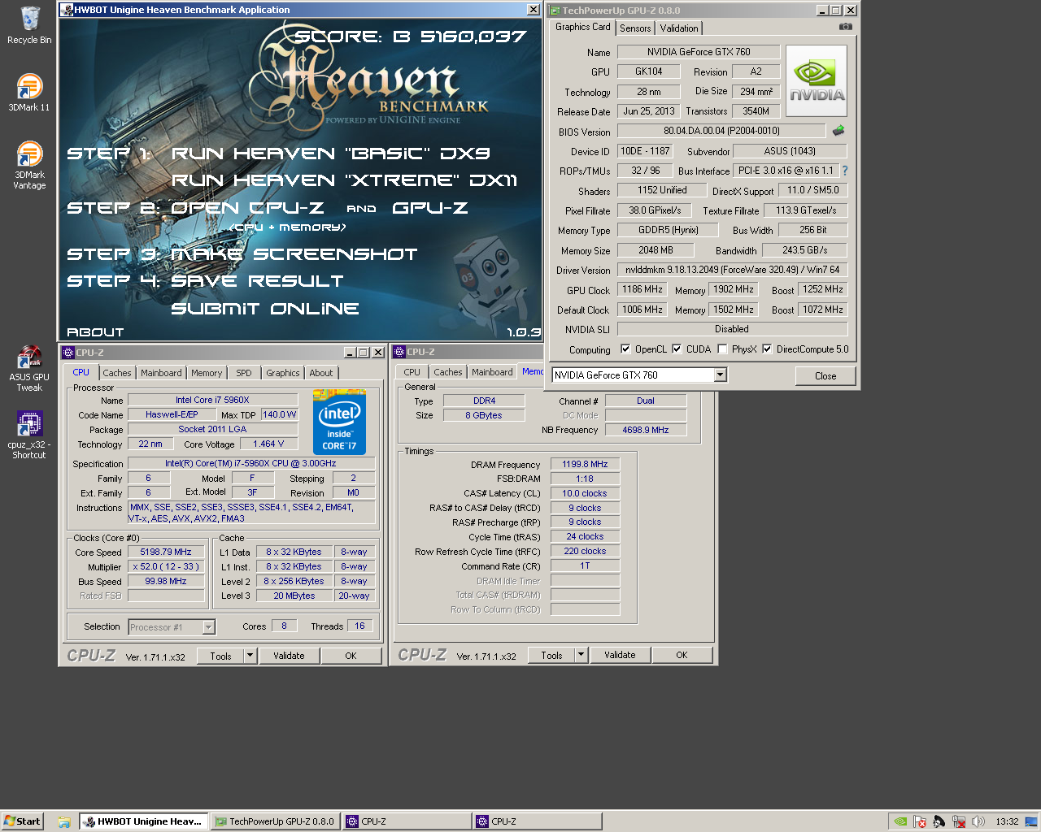1041x832 pixels.
Task: Click the Core Speed value 5198.79 MHz
Action: (x=166, y=552)
